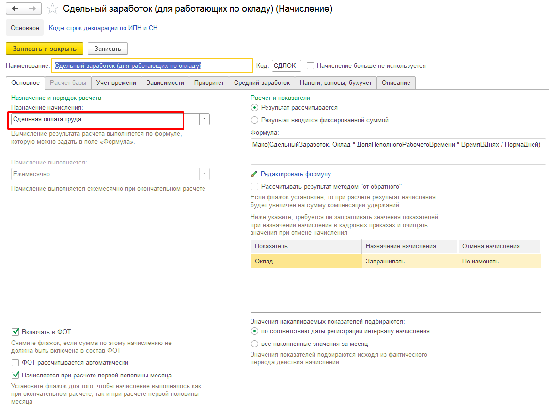Click the pencil icon next to edit formula

point(254,174)
